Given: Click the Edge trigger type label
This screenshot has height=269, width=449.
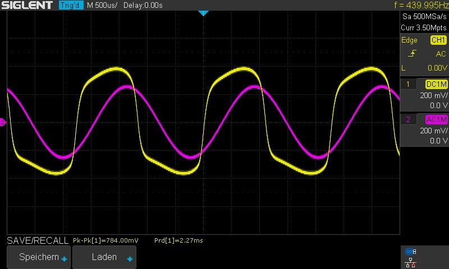Looking at the screenshot, I should pos(409,40).
